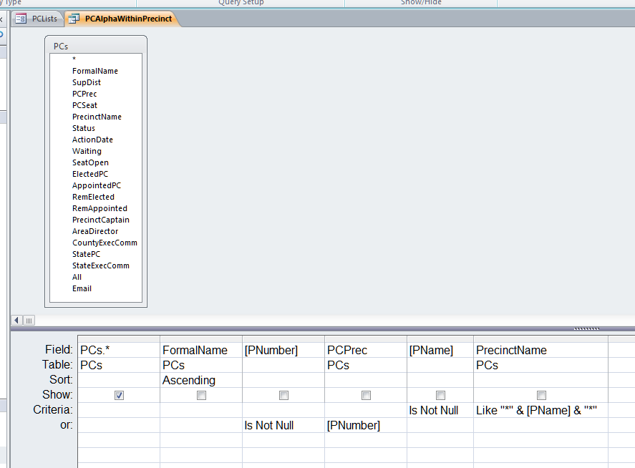Select RemElected in the PCs field list
Screen dimensions: 635x468
93,197
